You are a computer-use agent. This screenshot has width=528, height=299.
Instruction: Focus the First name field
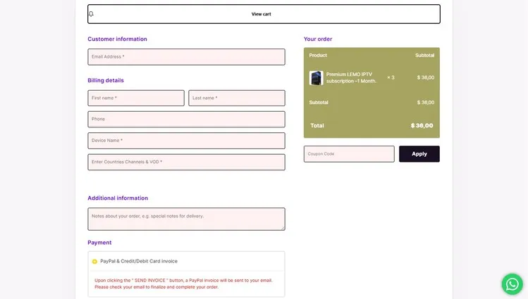[x=136, y=98]
